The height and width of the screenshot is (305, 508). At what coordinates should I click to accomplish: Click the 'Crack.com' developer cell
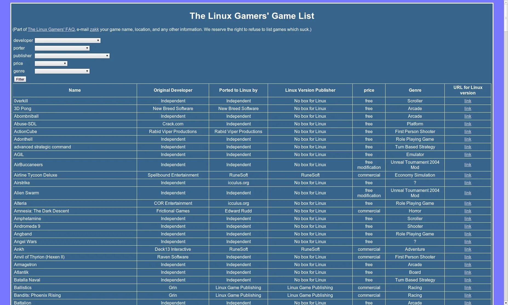coord(173,124)
